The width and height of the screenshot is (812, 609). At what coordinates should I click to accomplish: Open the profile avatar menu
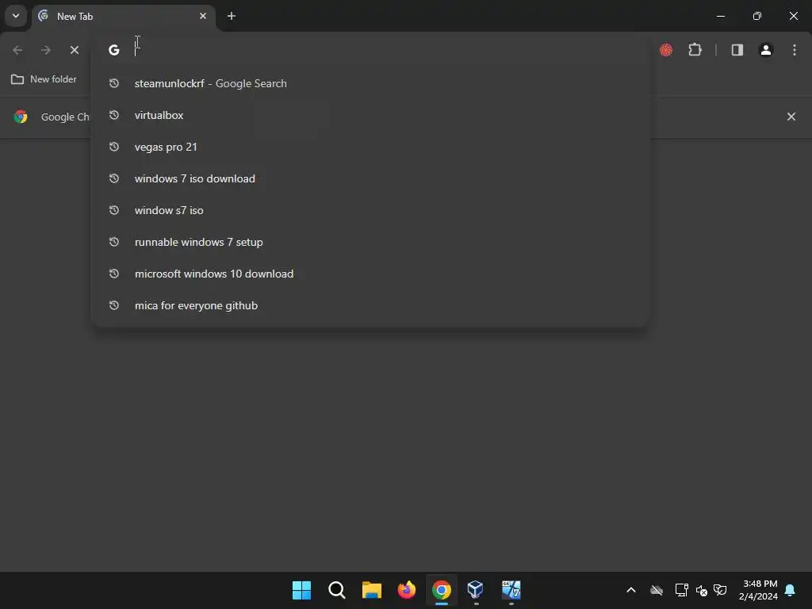tap(766, 50)
